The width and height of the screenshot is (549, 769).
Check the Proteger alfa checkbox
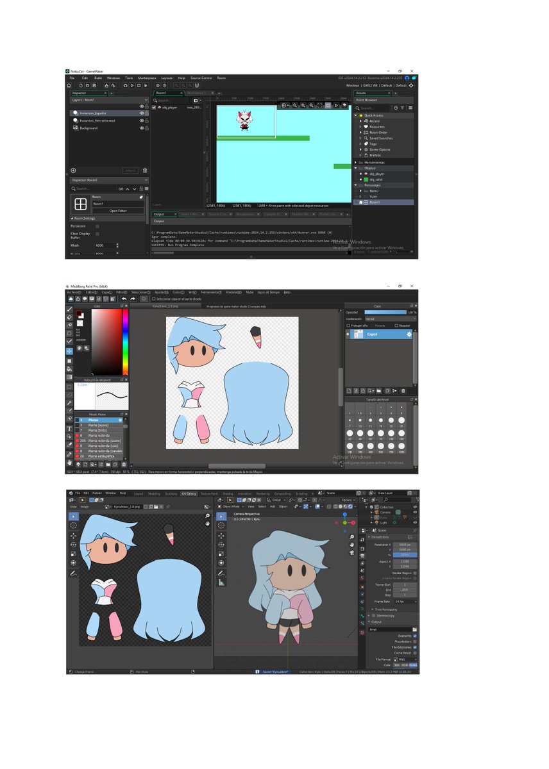(348, 326)
